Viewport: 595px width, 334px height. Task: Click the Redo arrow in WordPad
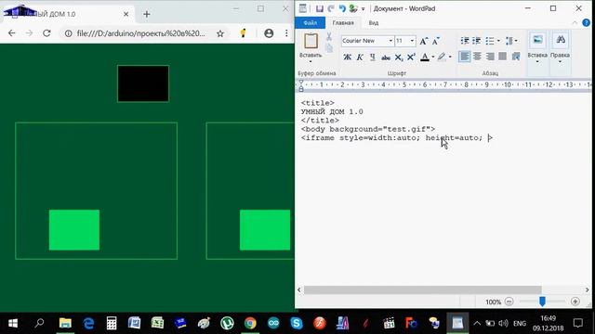click(x=331, y=8)
